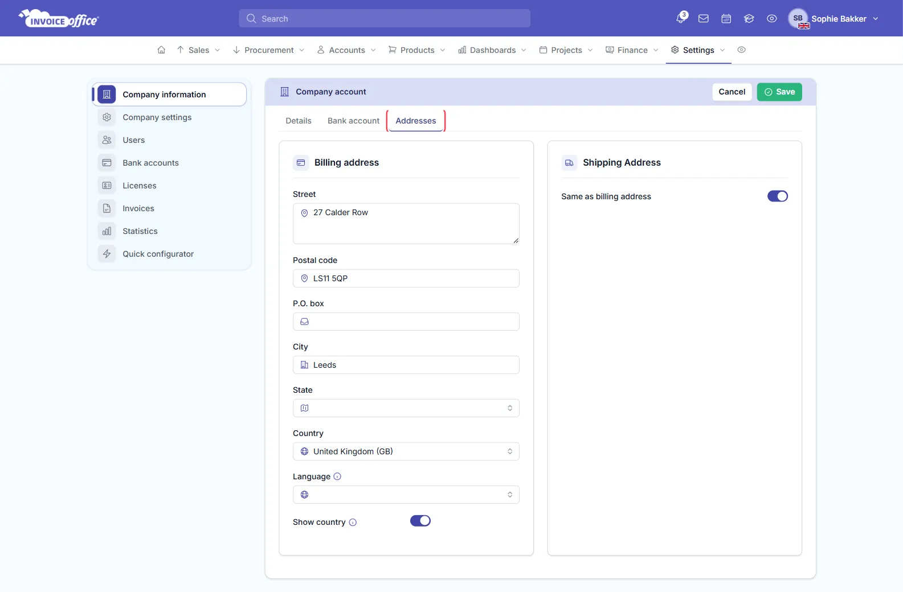Click the eye icon in top header
903x592 pixels.
tap(772, 19)
